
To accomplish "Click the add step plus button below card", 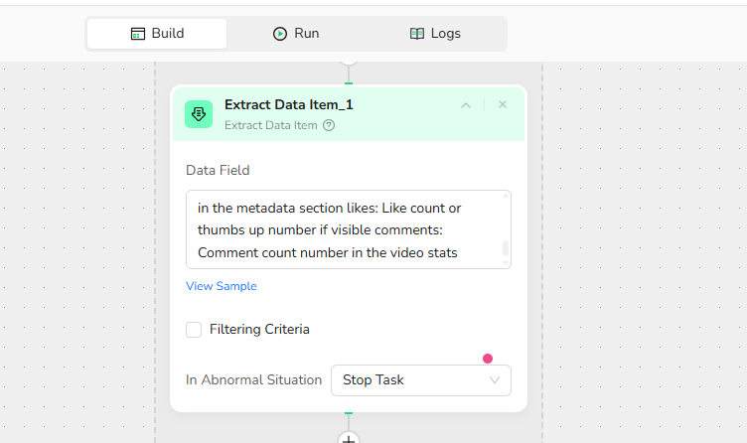I will tap(349, 438).
